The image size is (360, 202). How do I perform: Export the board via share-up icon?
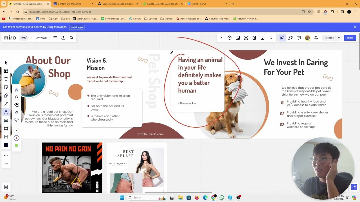click(63, 38)
